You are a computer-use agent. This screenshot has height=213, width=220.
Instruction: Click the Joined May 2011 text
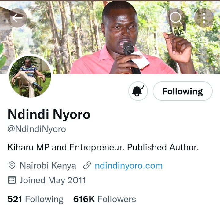53,180
